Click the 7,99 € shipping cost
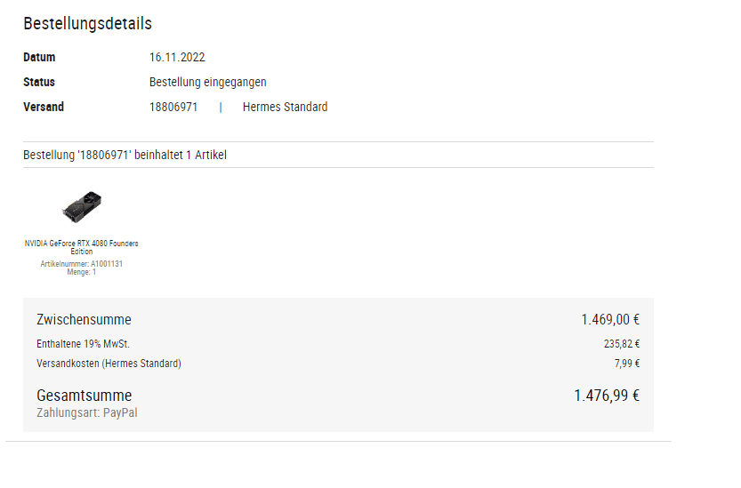 tap(627, 364)
